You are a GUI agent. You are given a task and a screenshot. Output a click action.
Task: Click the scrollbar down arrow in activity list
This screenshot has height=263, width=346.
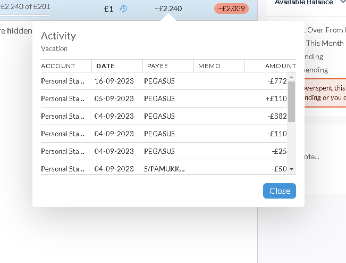pyautogui.click(x=291, y=169)
